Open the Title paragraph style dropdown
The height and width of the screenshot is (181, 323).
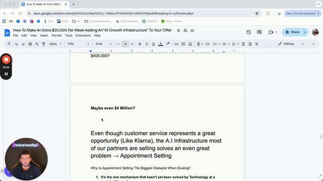[78, 44]
